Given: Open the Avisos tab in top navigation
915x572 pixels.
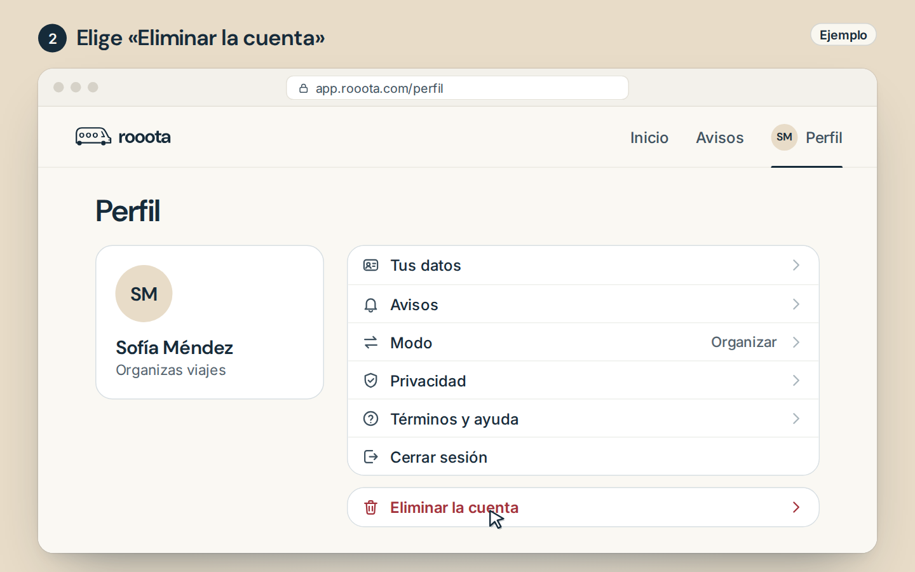Looking at the screenshot, I should 719,138.
